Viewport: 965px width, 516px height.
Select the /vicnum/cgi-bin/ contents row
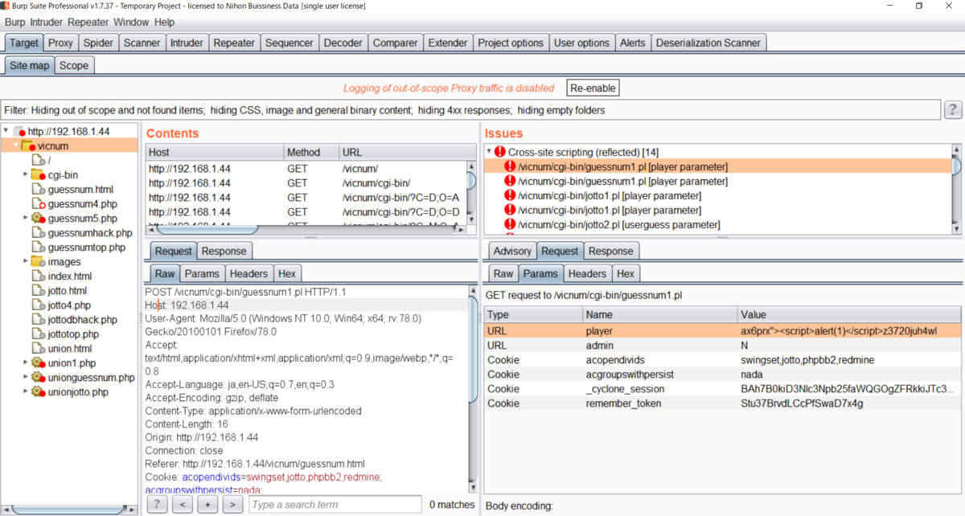(306, 182)
